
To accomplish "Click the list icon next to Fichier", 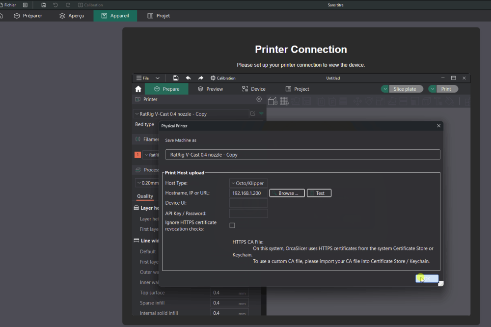I will click(26, 5).
